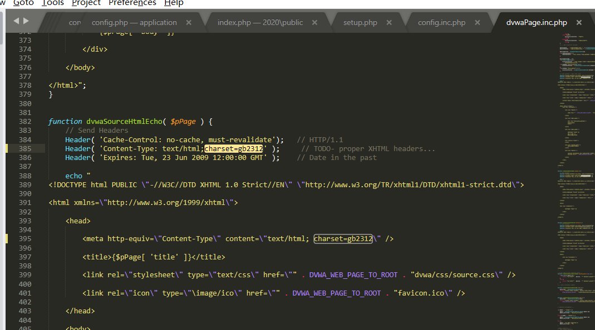Click the TODO proper XHTML headers comment
This screenshot has width=595, height=330.
tap(368, 149)
